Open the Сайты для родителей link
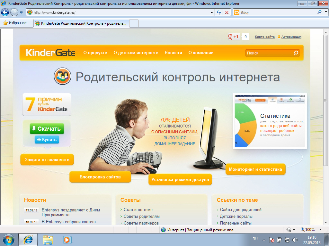The image size is (329, 246). (x=241, y=209)
